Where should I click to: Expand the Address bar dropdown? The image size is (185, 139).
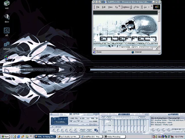pos(130,7)
